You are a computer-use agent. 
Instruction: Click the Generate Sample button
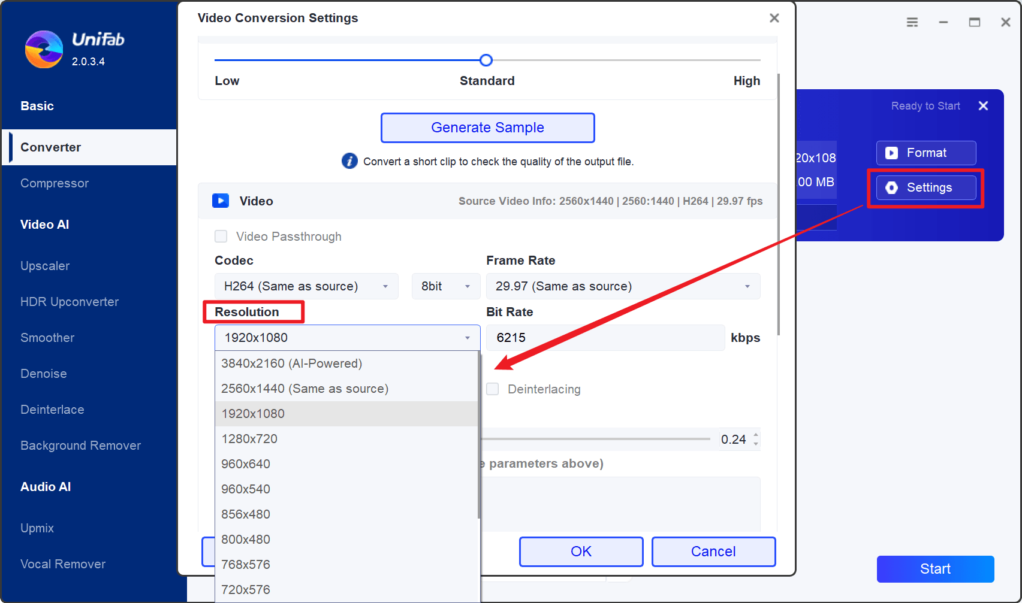pyautogui.click(x=487, y=128)
